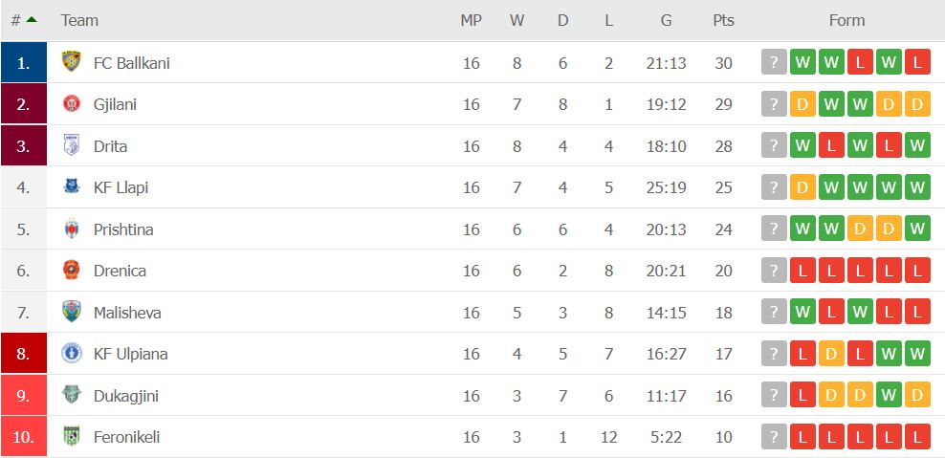This screenshot has height=458, width=945.
Task: Click the Drita team crest icon
Action: [71, 145]
